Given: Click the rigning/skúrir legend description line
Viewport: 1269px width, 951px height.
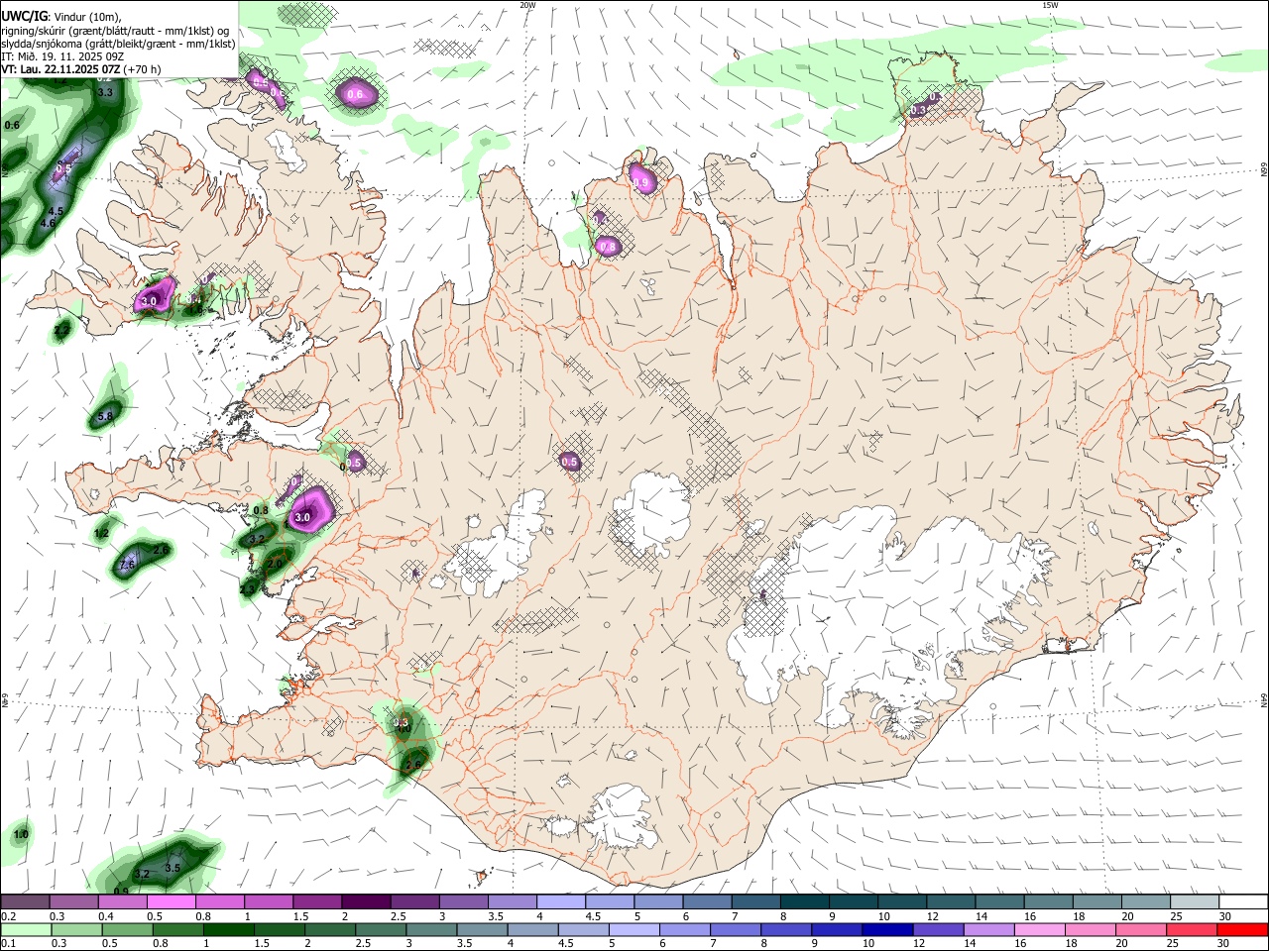Looking at the screenshot, I should click(x=115, y=31).
